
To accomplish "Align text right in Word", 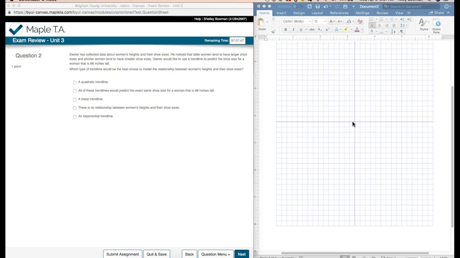I will tap(387, 25).
